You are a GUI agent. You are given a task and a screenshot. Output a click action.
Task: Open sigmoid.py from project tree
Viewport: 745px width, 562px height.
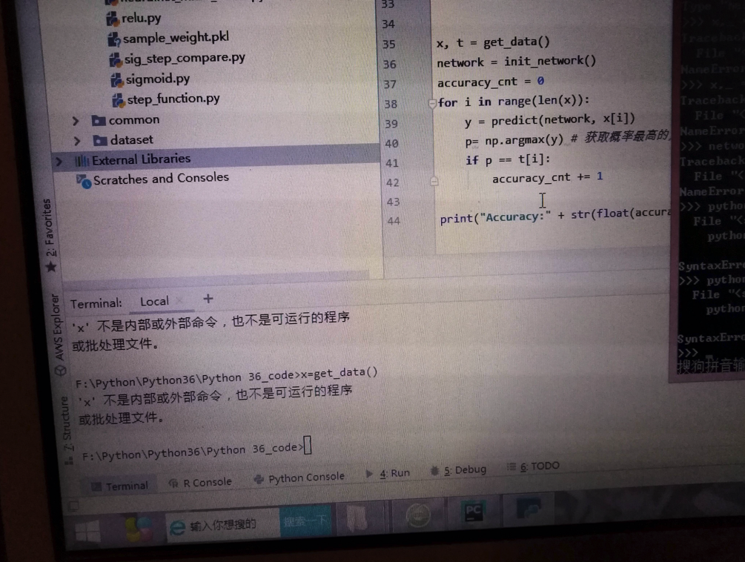click(158, 79)
